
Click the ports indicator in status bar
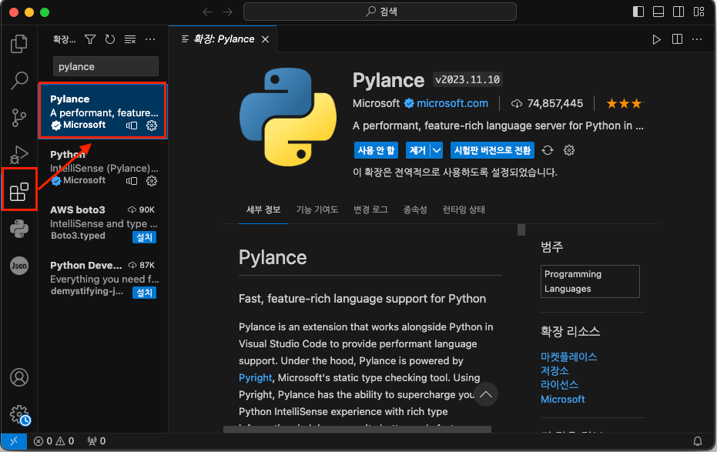pos(96,441)
